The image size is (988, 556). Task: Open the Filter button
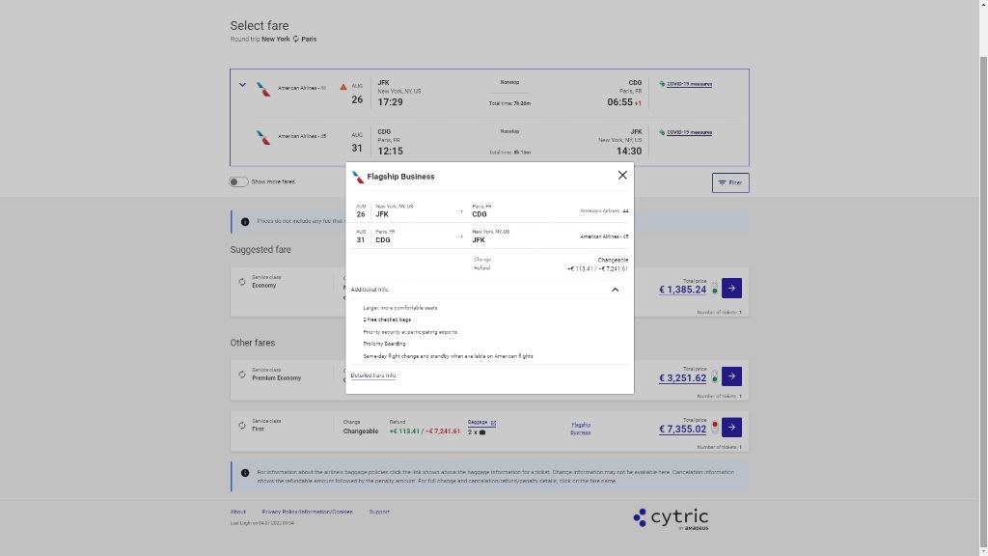(x=730, y=182)
